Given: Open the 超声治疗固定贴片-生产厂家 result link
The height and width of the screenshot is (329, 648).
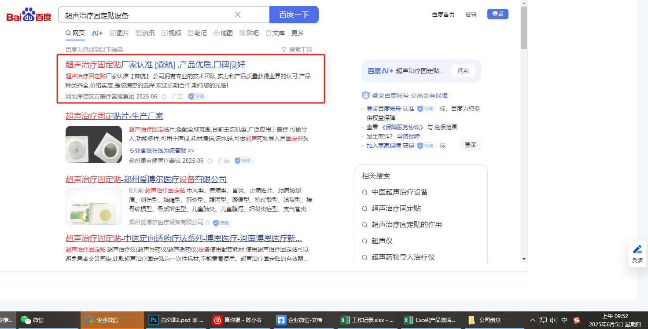Looking at the screenshot, I should tap(114, 116).
